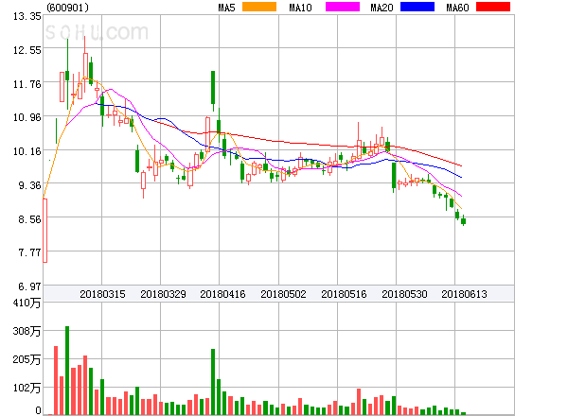The image size is (568, 416).
Task: Click the 20180416 date label
Action: click(222, 294)
